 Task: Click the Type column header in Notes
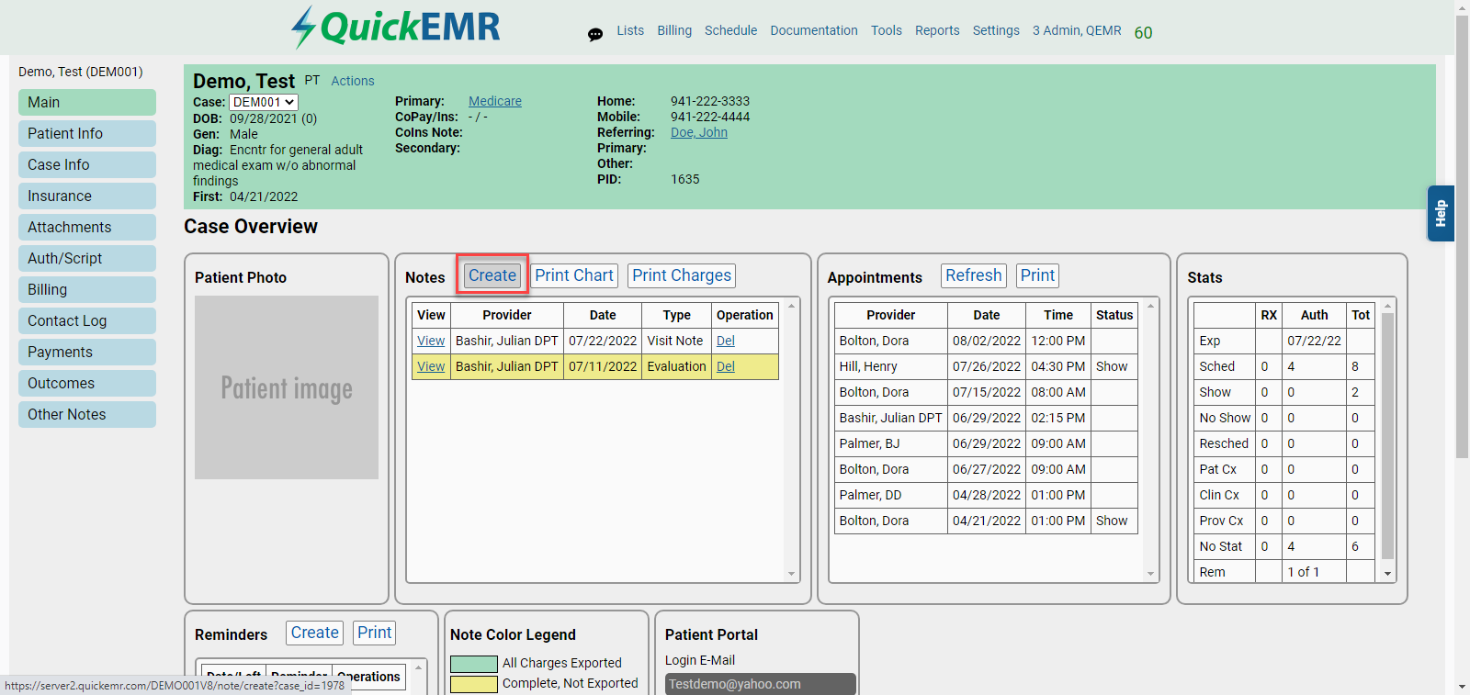point(676,315)
